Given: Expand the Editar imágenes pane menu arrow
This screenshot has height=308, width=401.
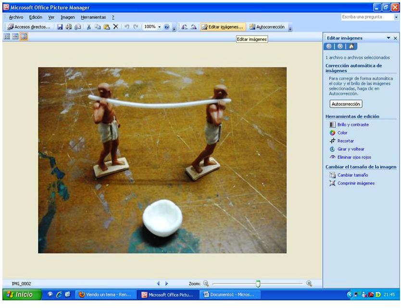Looking at the screenshot, I should click(388, 38).
